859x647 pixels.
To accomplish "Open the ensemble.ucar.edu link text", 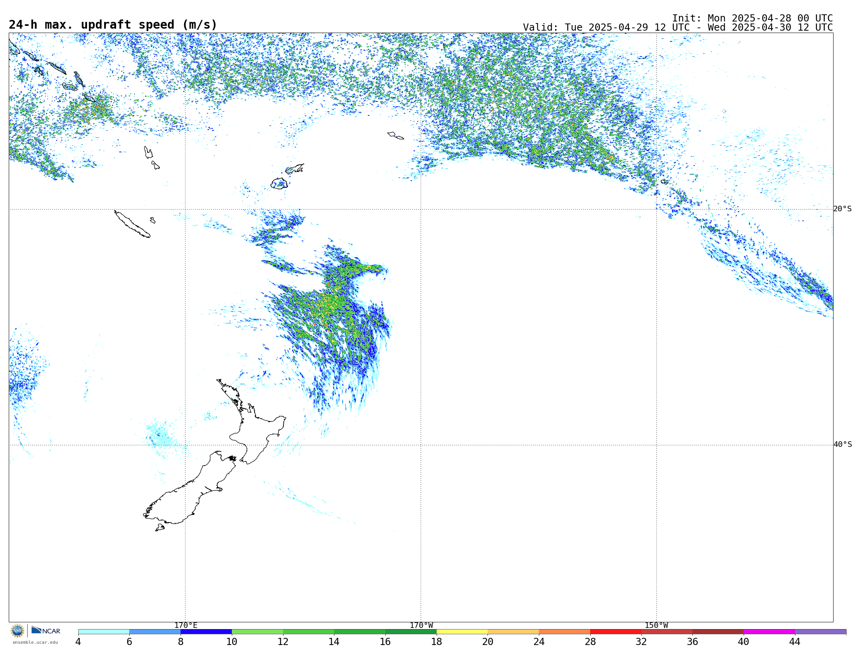I will pyautogui.click(x=35, y=642).
